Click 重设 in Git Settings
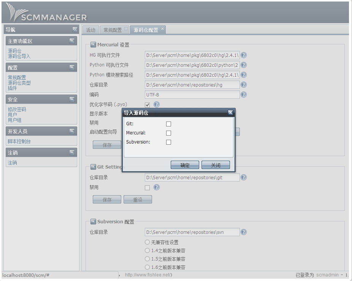Image resolution: width=352 pixels, height=281 pixels. (138, 199)
